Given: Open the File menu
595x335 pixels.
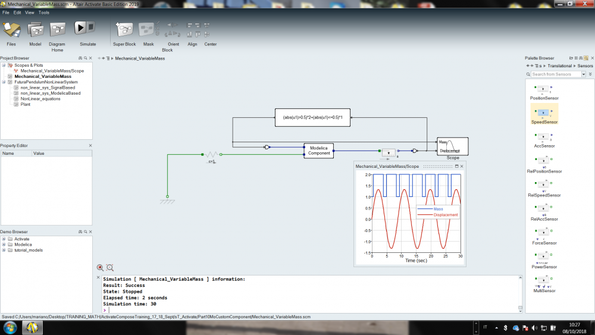Looking at the screenshot, I should 6,12.
